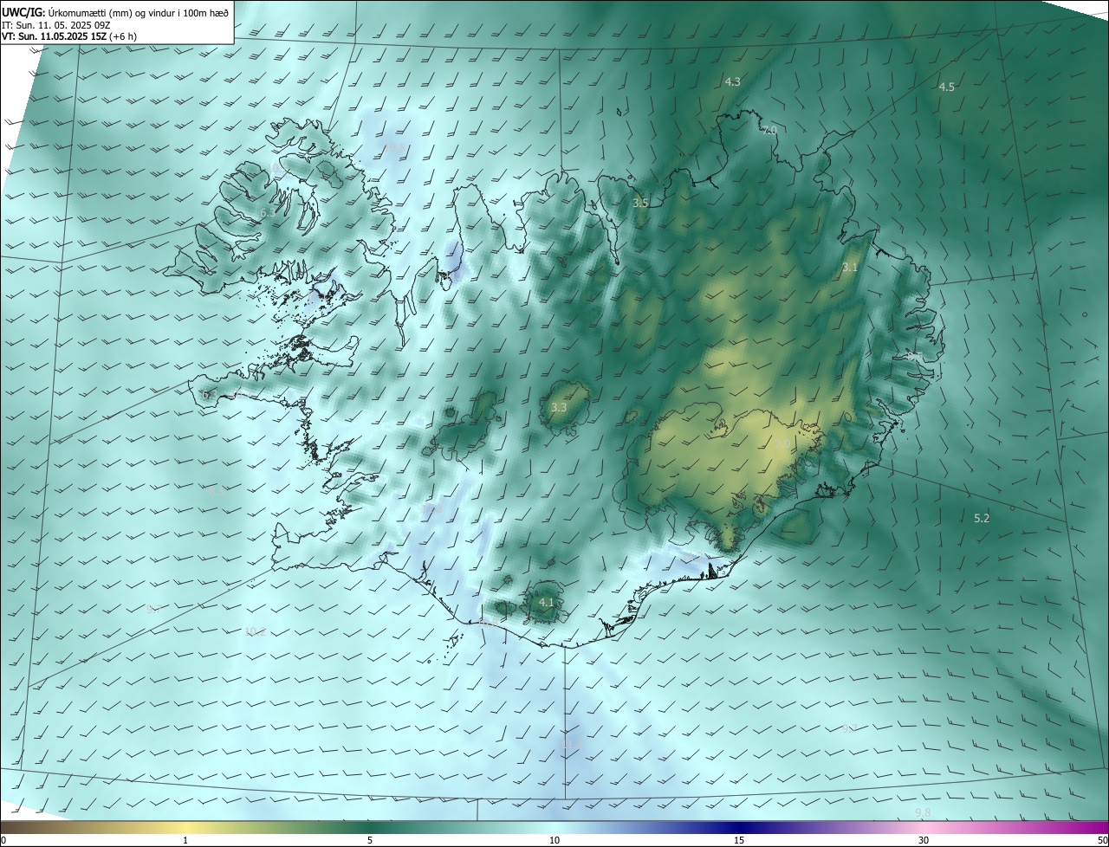This screenshot has height=847, width=1109.
Task: Click the "VT: Sun. 11.05.2025 15Z" line
Action: pyautogui.click(x=54, y=36)
